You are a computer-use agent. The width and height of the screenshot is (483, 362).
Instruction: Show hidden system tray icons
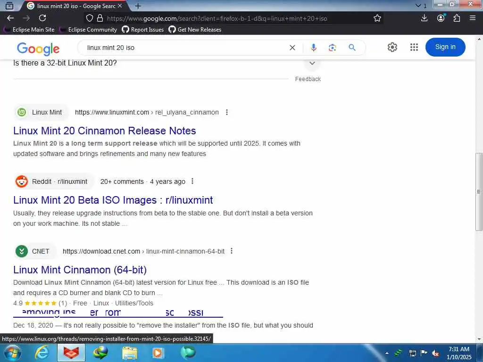point(387,353)
